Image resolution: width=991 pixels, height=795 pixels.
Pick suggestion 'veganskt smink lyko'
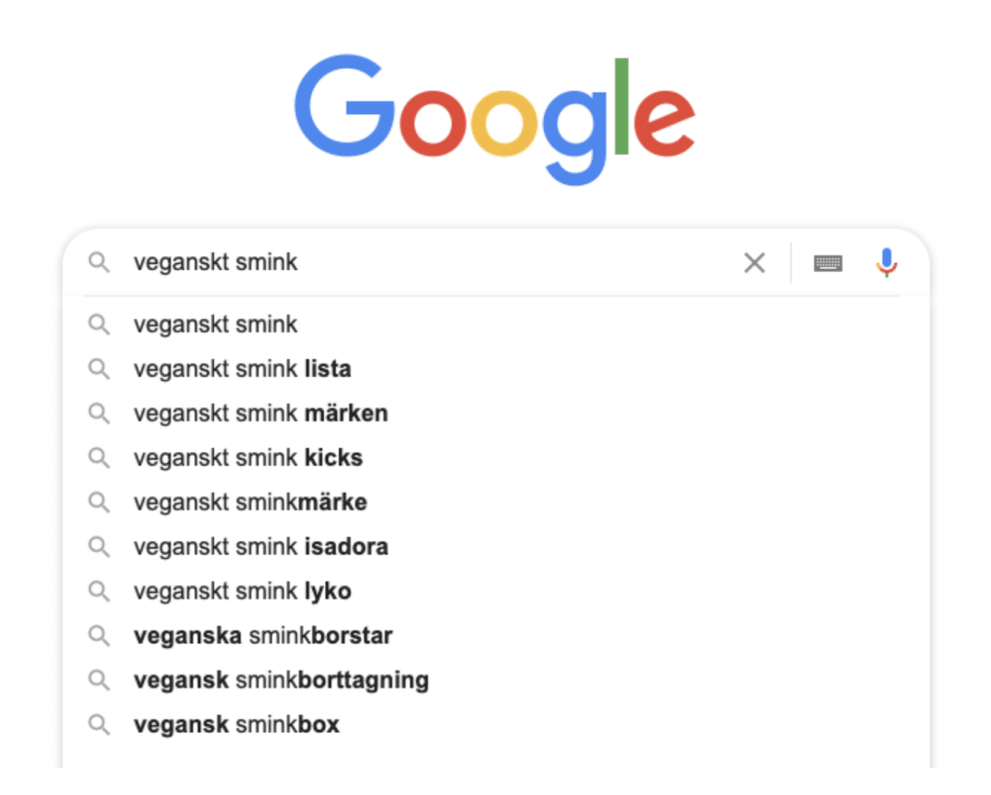coord(242,591)
